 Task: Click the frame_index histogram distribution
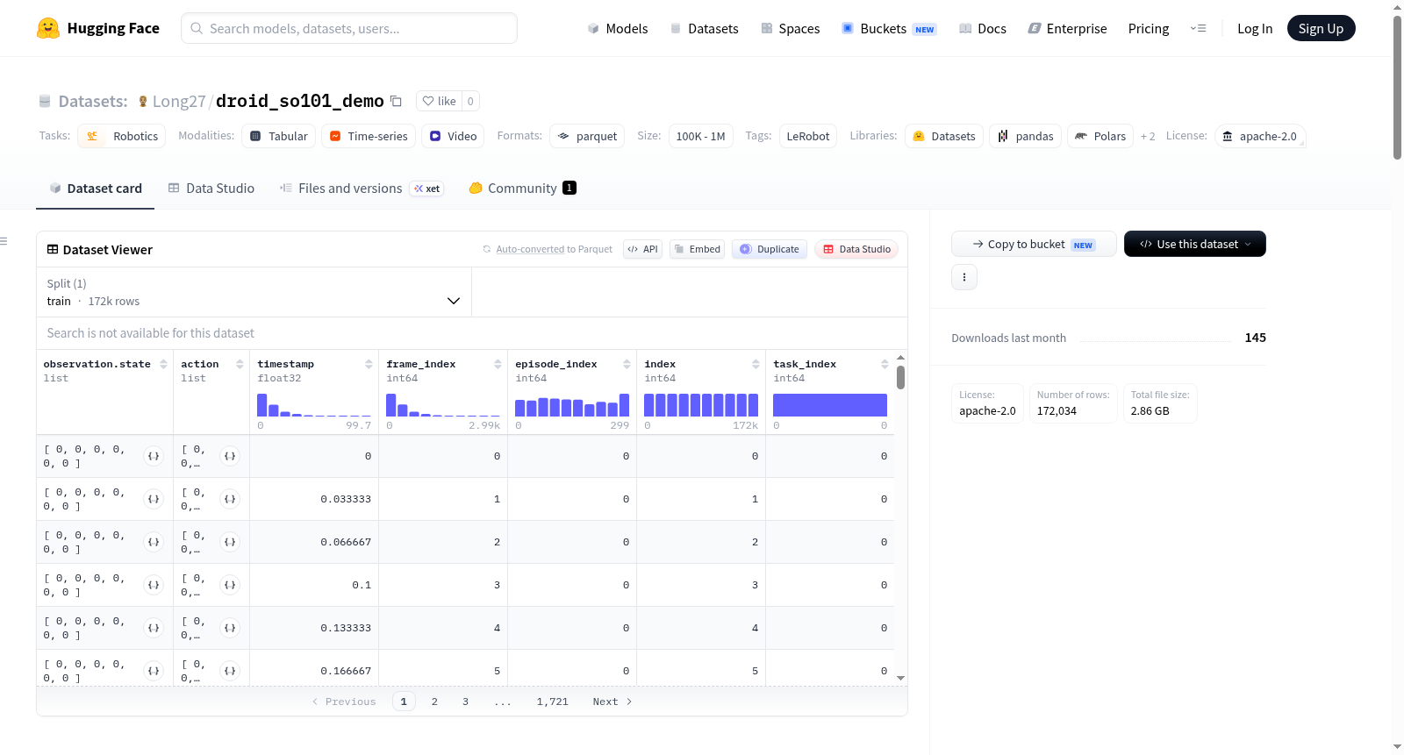point(443,404)
